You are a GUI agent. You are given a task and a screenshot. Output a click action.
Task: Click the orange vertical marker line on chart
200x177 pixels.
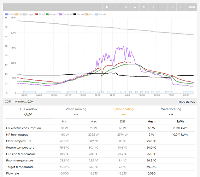101,58
